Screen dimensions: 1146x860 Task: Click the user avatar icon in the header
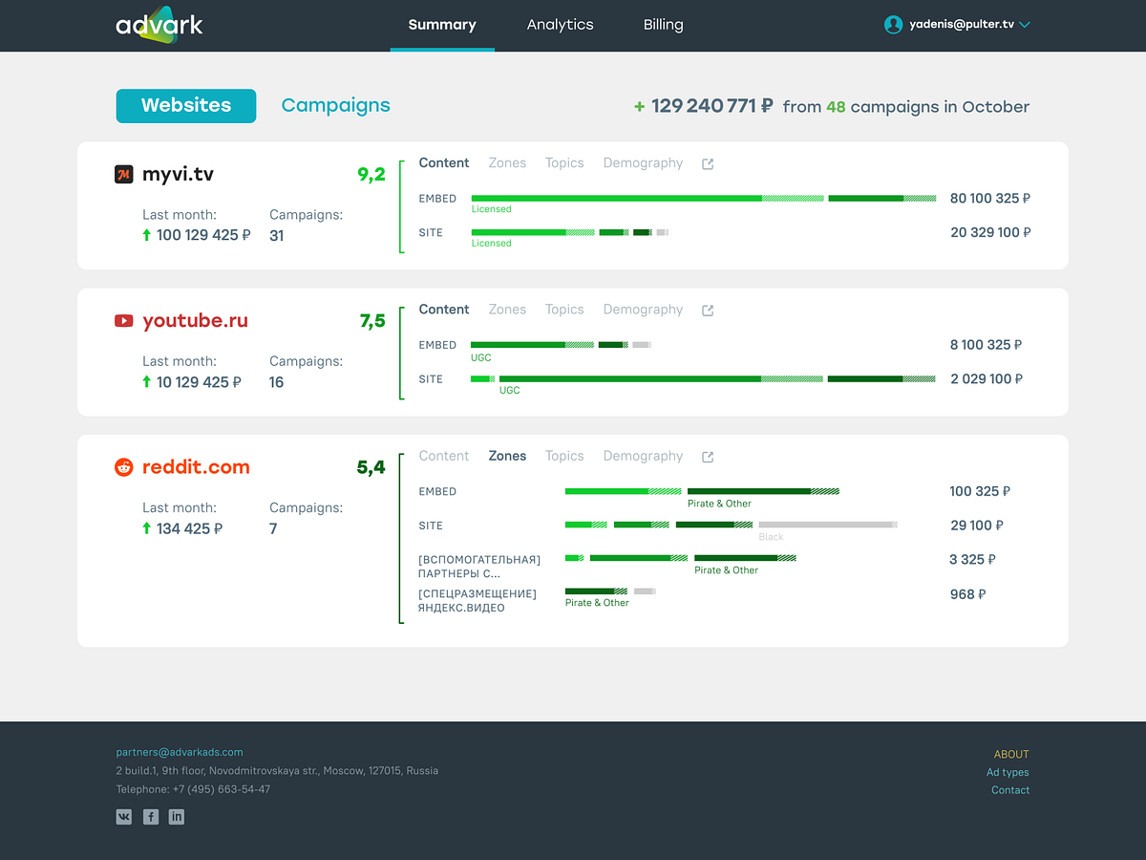click(892, 25)
